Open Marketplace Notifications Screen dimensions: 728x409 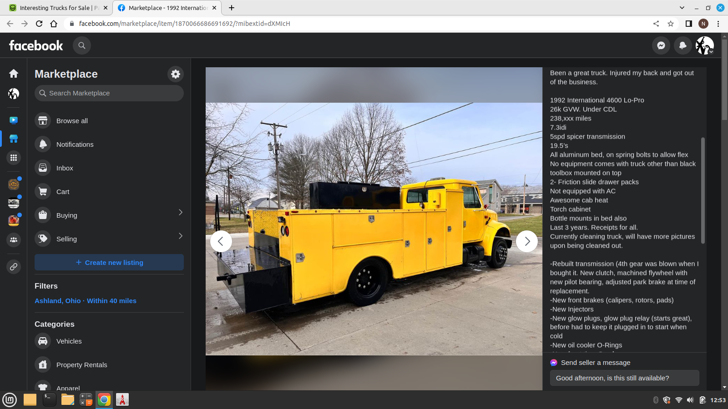[109, 144]
